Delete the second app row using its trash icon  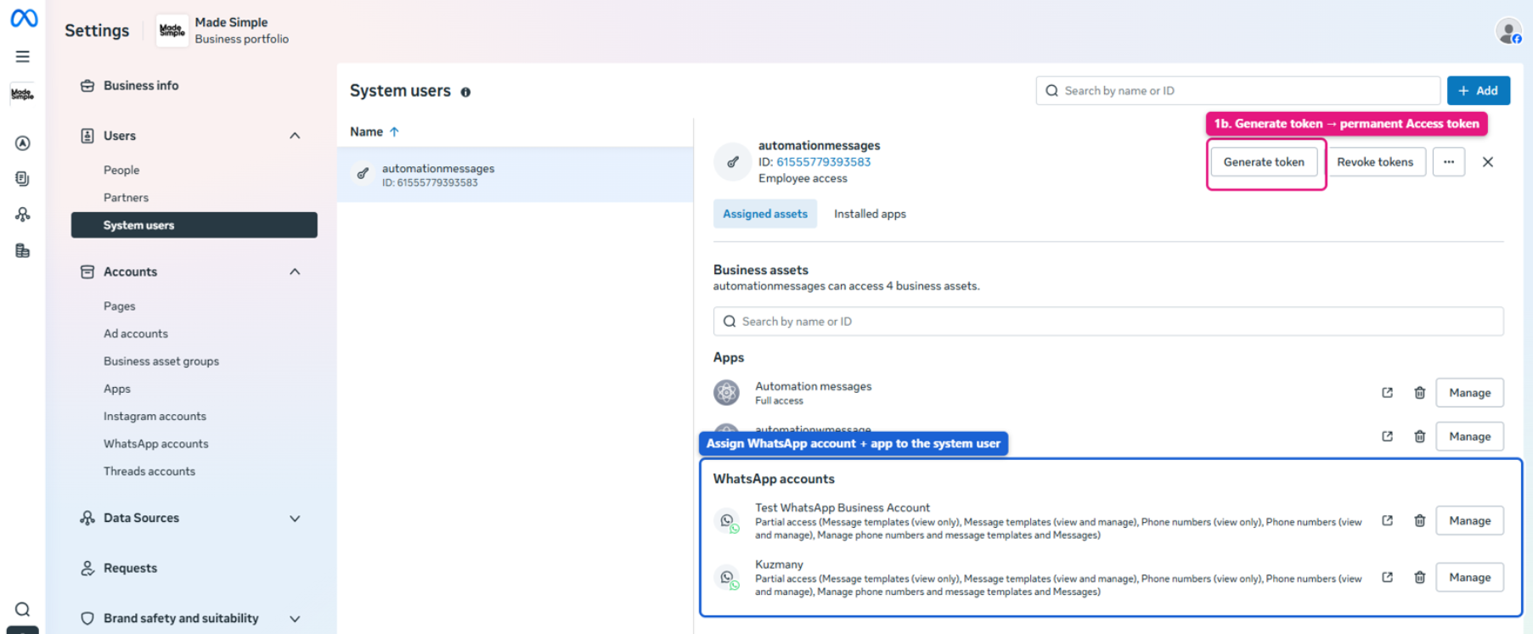pos(1419,436)
